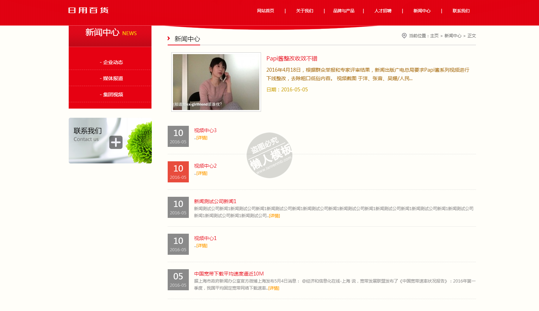Select 人才招聘 in the top navigation
The height and width of the screenshot is (311, 539).
tap(383, 11)
